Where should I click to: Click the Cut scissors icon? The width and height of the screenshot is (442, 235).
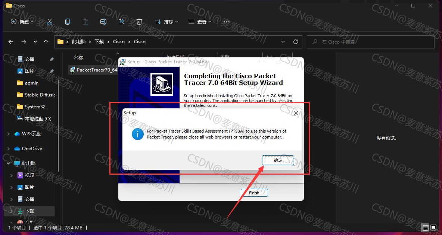point(50,22)
